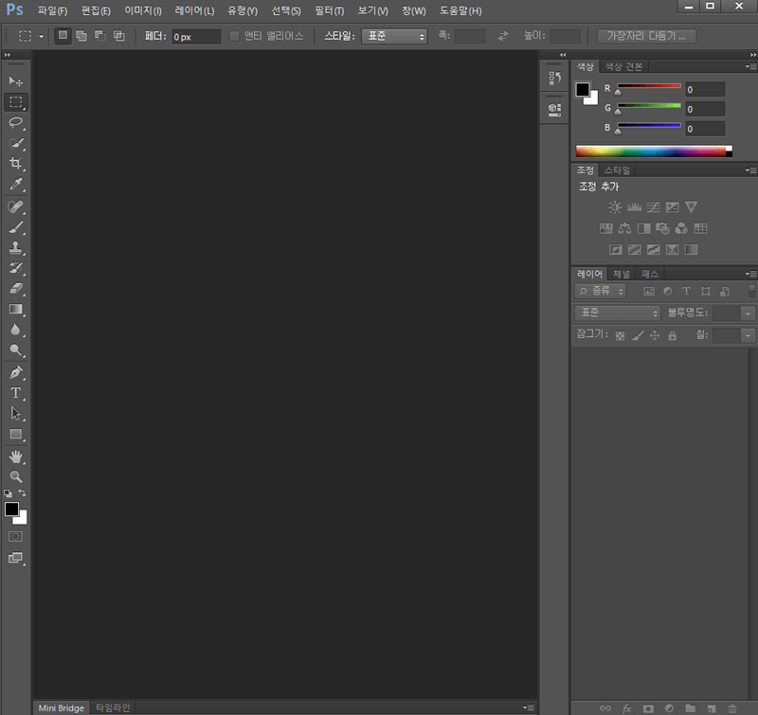Switch to the 채널 tab
The image size is (758, 715).
pos(622,275)
